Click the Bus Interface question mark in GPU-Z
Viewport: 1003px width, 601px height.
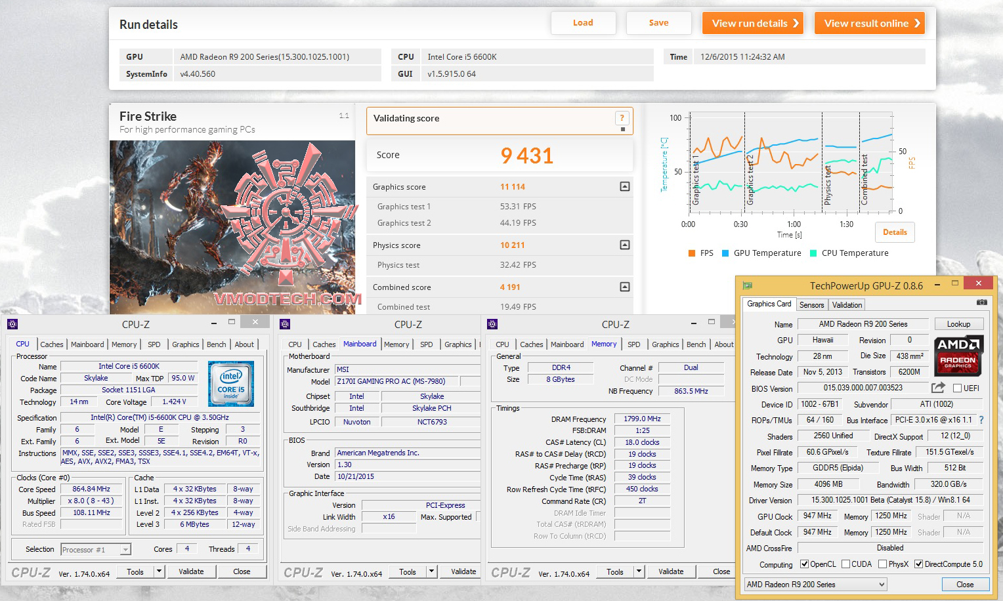981,420
